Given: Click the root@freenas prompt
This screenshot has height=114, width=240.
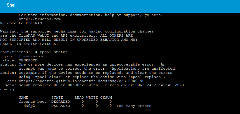Looking at the screenshot, I should coord(16,52).
